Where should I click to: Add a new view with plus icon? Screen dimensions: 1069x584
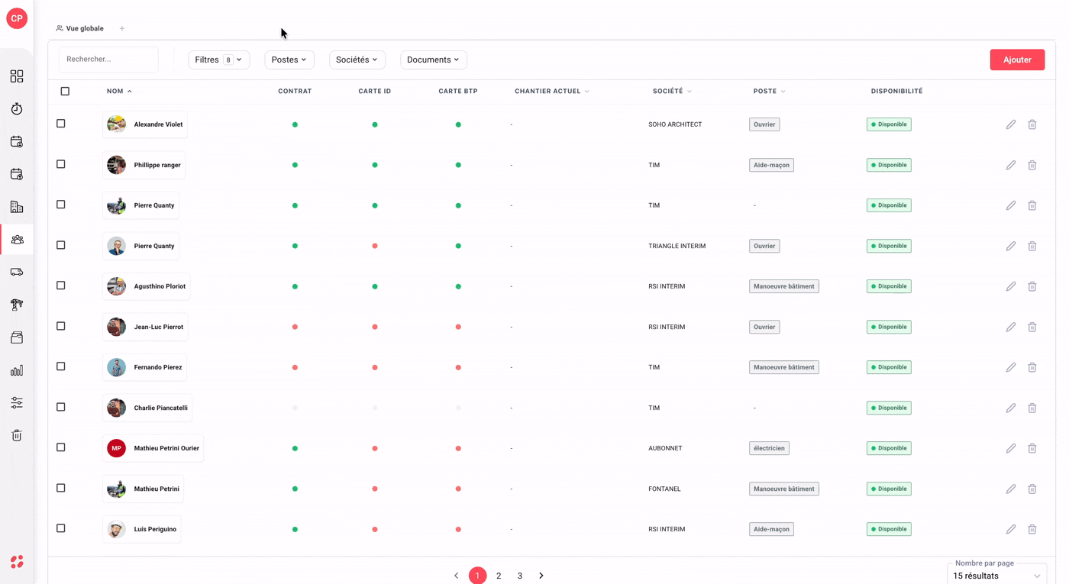pyautogui.click(x=122, y=28)
